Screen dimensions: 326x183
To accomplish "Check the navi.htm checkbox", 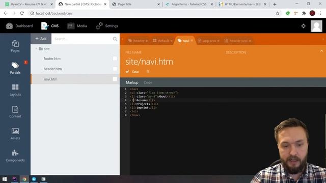I will pyautogui.click(x=115, y=79).
